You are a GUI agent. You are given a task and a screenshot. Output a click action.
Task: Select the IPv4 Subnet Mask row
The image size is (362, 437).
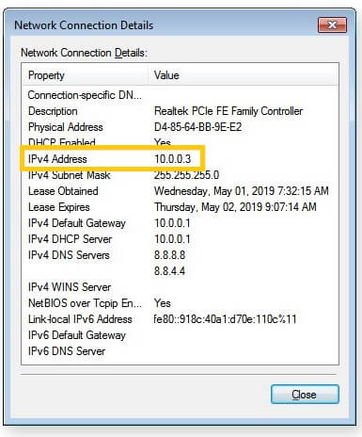181,175
